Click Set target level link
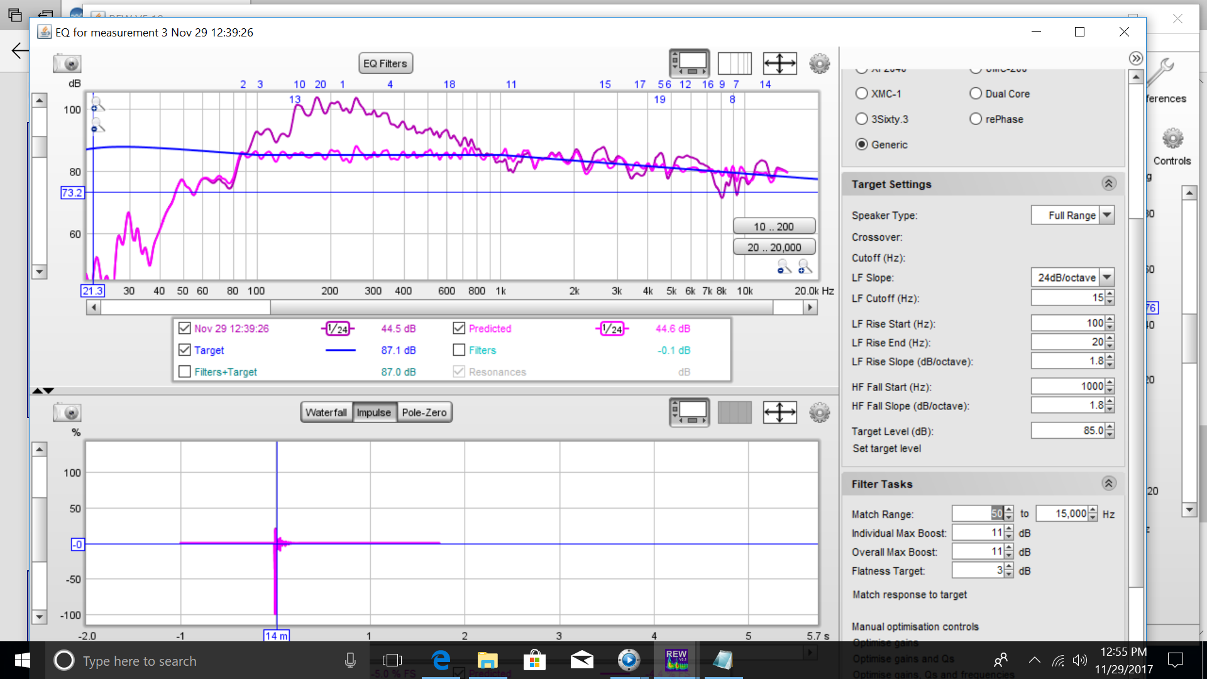Screen dimensions: 1207x679 [x=886, y=448]
